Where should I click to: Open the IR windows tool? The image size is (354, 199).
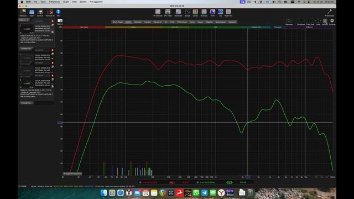click(x=158, y=12)
